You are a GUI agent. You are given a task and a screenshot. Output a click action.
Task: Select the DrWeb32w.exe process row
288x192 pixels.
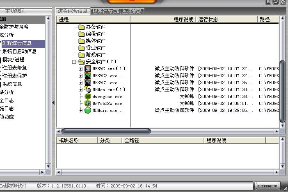coord(107,103)
